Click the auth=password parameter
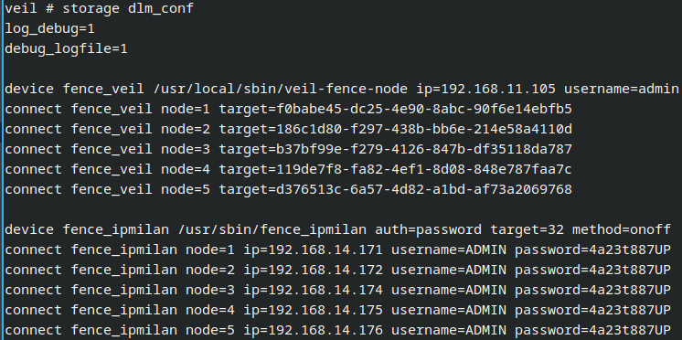The height and width of the screenshot is (340, 682). coord(429,229)
